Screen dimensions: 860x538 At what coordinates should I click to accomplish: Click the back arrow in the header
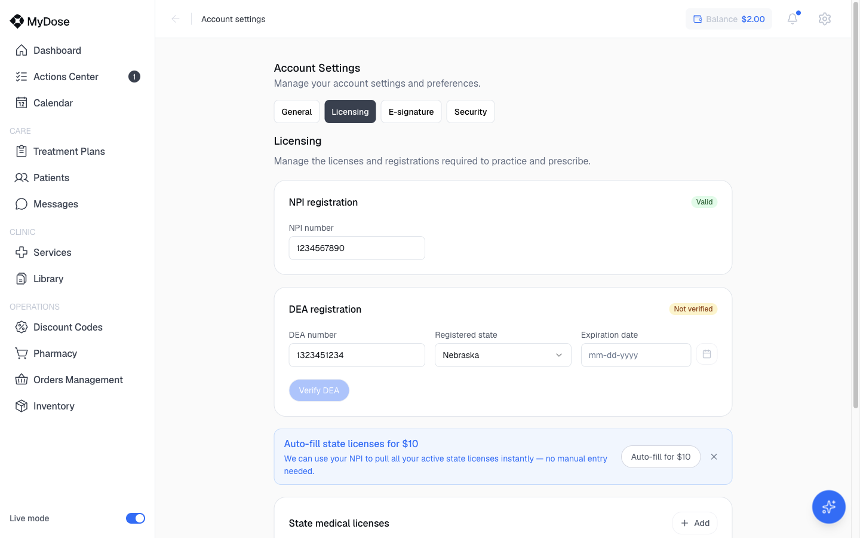(x=176, y=19)
